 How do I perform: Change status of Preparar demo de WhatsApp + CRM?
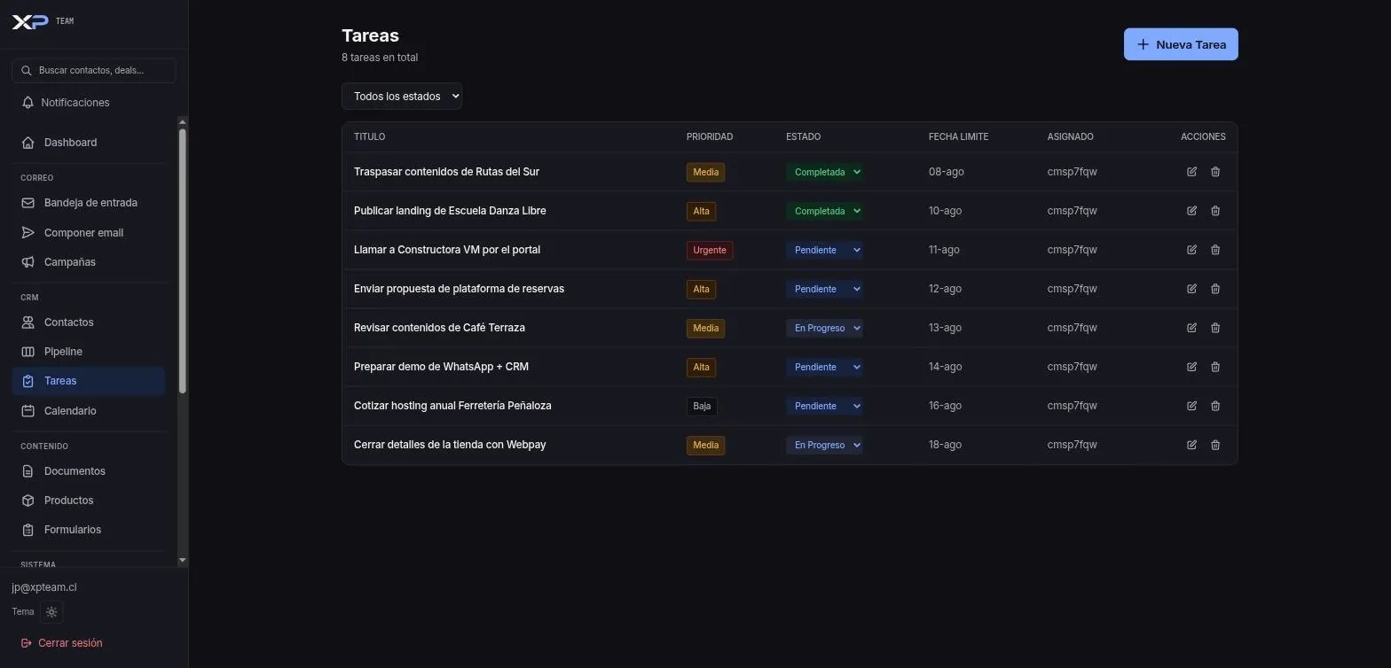[824, 367]
